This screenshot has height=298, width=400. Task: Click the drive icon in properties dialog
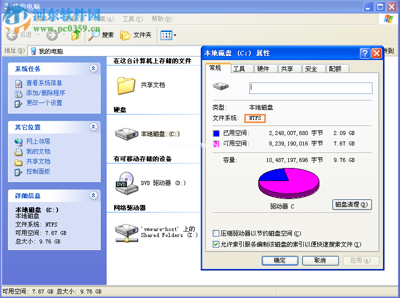(221, 86)
